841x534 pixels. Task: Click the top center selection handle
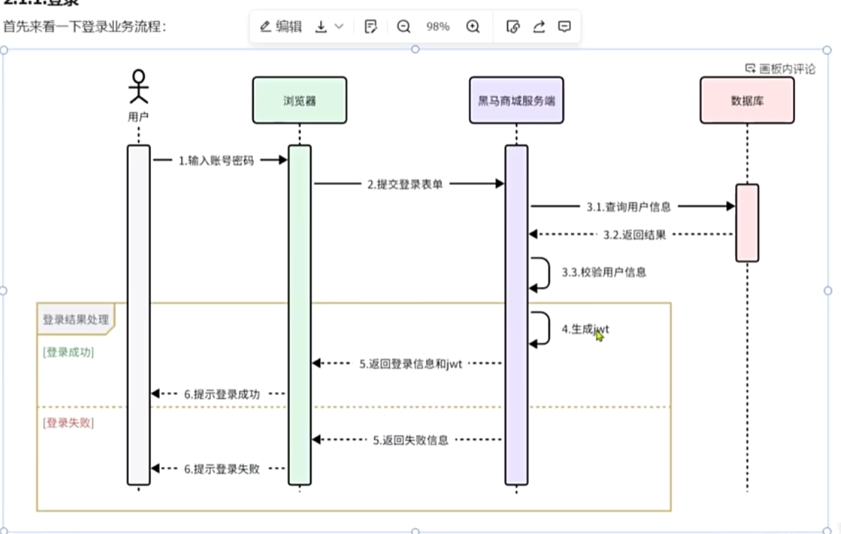(415, 50)
